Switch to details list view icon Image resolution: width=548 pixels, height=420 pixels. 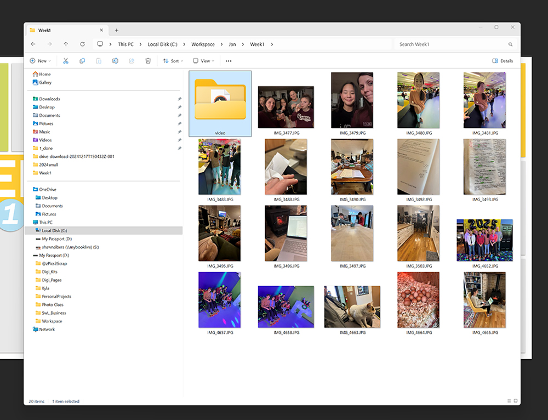tap(509, 401)
